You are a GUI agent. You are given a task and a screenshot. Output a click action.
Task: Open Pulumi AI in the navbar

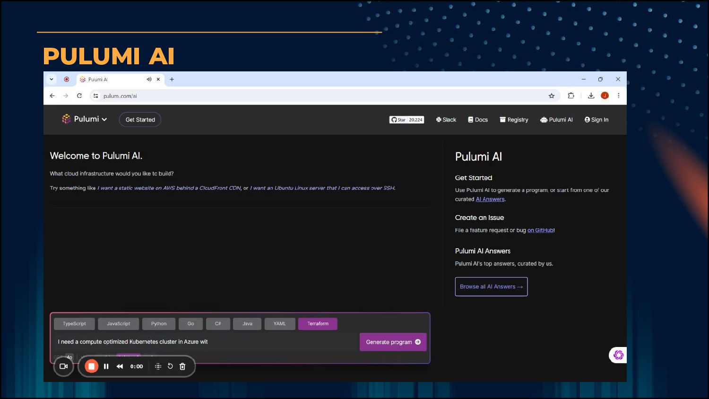pyautogui.click(x=556, y=120)
